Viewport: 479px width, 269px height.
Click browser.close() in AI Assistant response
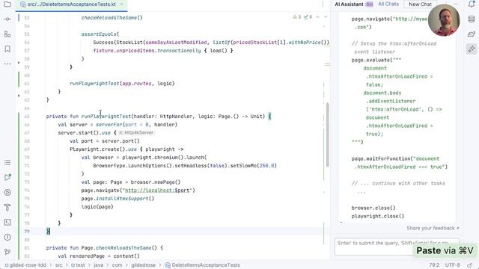click(x=373, y=208)
